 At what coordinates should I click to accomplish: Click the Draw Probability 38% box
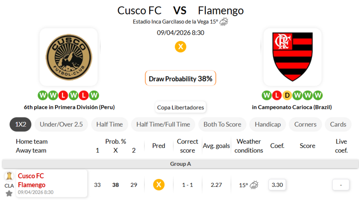pos(180,79)
